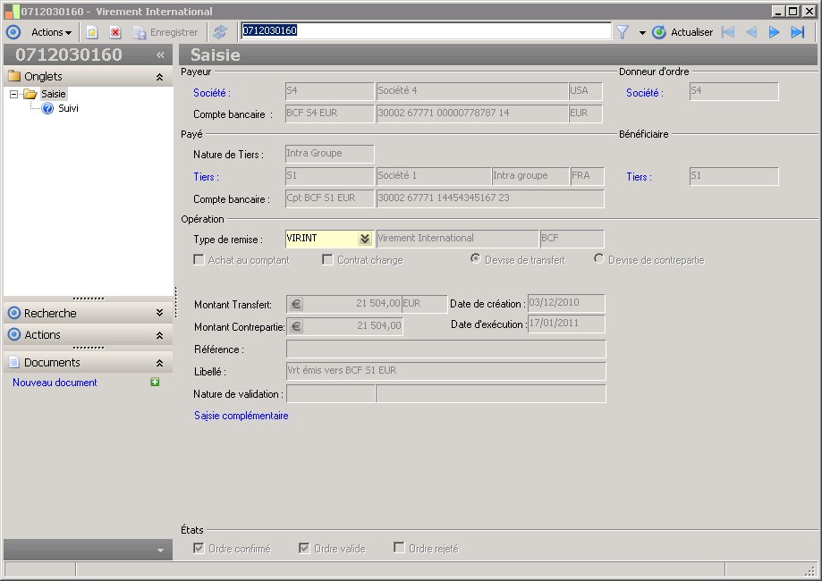Click the Nouveau document link
The width and height of the screenshot is (822, 581).
pos(55,383)
